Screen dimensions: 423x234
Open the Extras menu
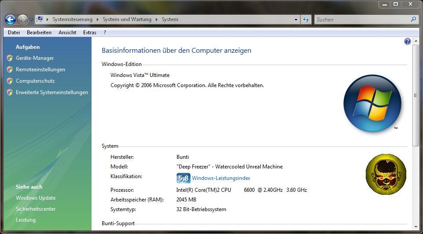[x=90, y=33]
